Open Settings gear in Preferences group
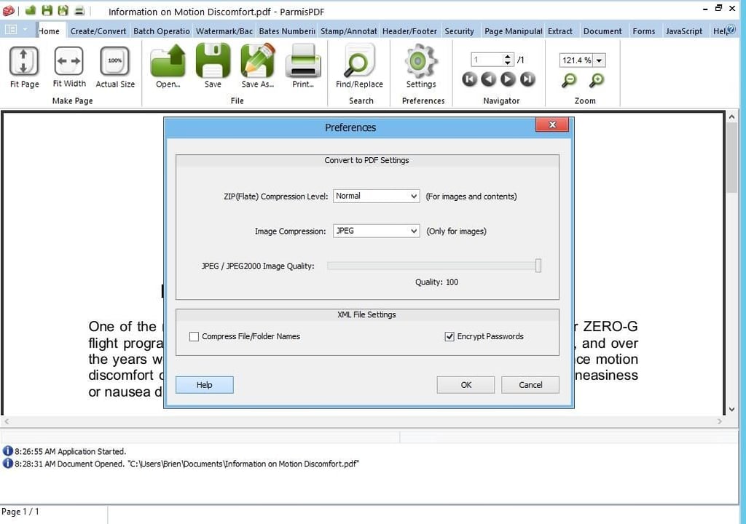 pyautogui.click(x=420, y=60)
